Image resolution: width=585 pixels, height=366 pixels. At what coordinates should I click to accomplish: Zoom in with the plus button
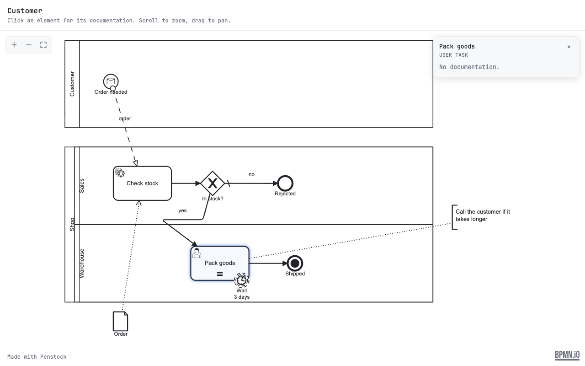click(14, 45)
